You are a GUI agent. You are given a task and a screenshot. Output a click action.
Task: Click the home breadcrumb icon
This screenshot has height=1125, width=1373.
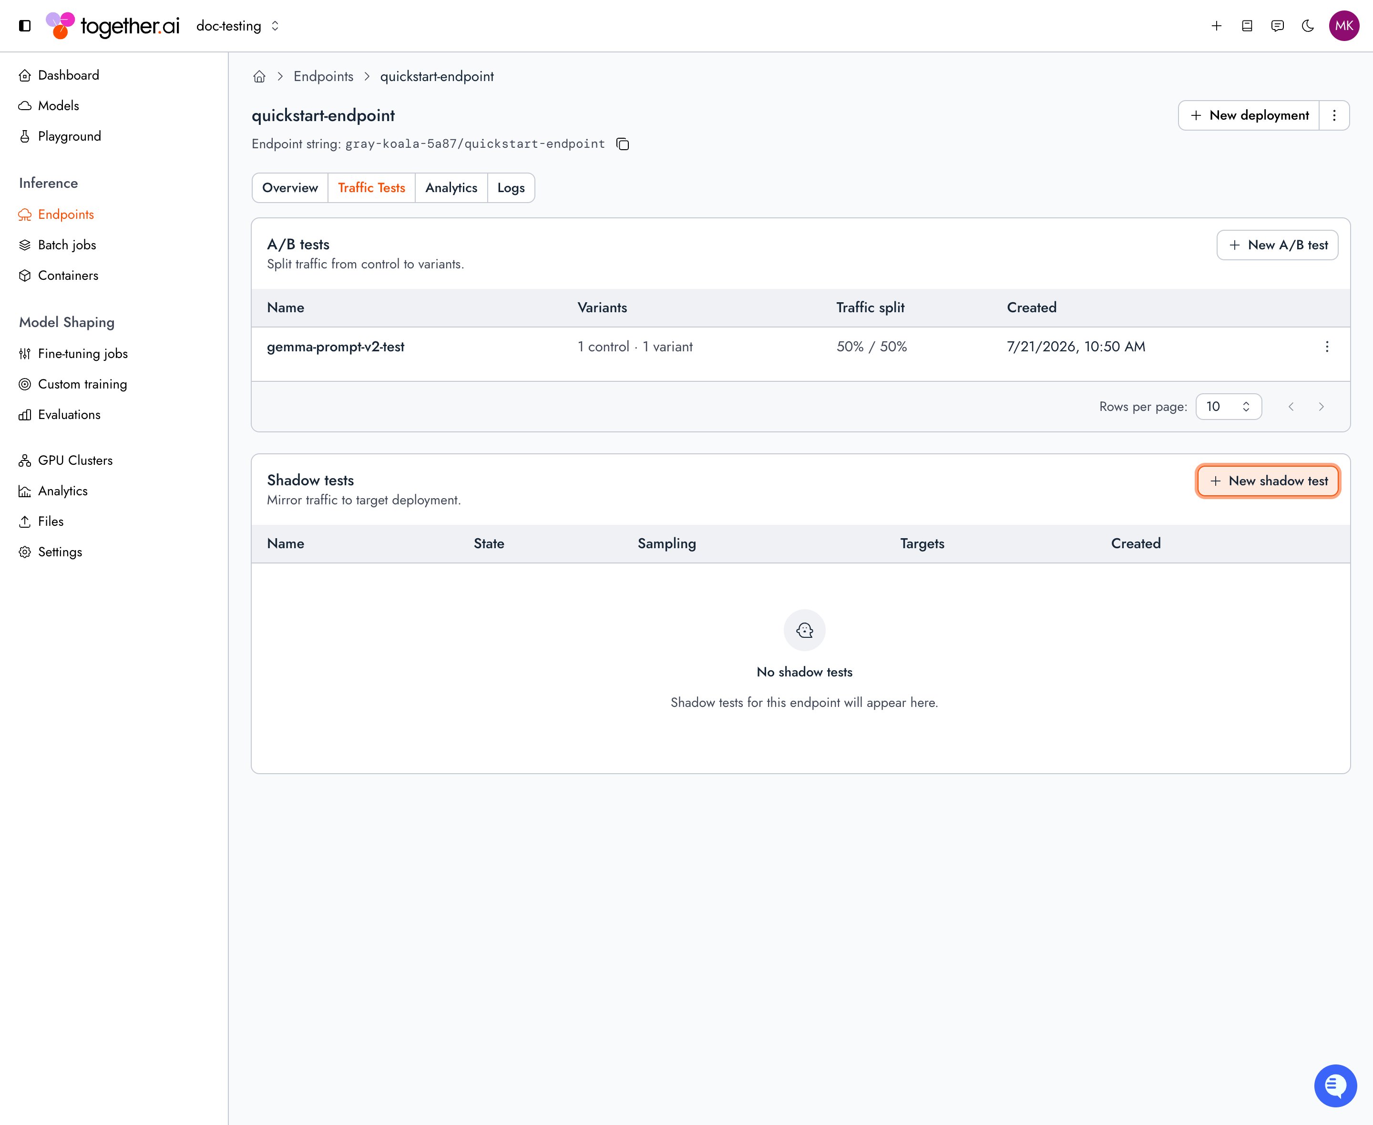tap(259, 76)
